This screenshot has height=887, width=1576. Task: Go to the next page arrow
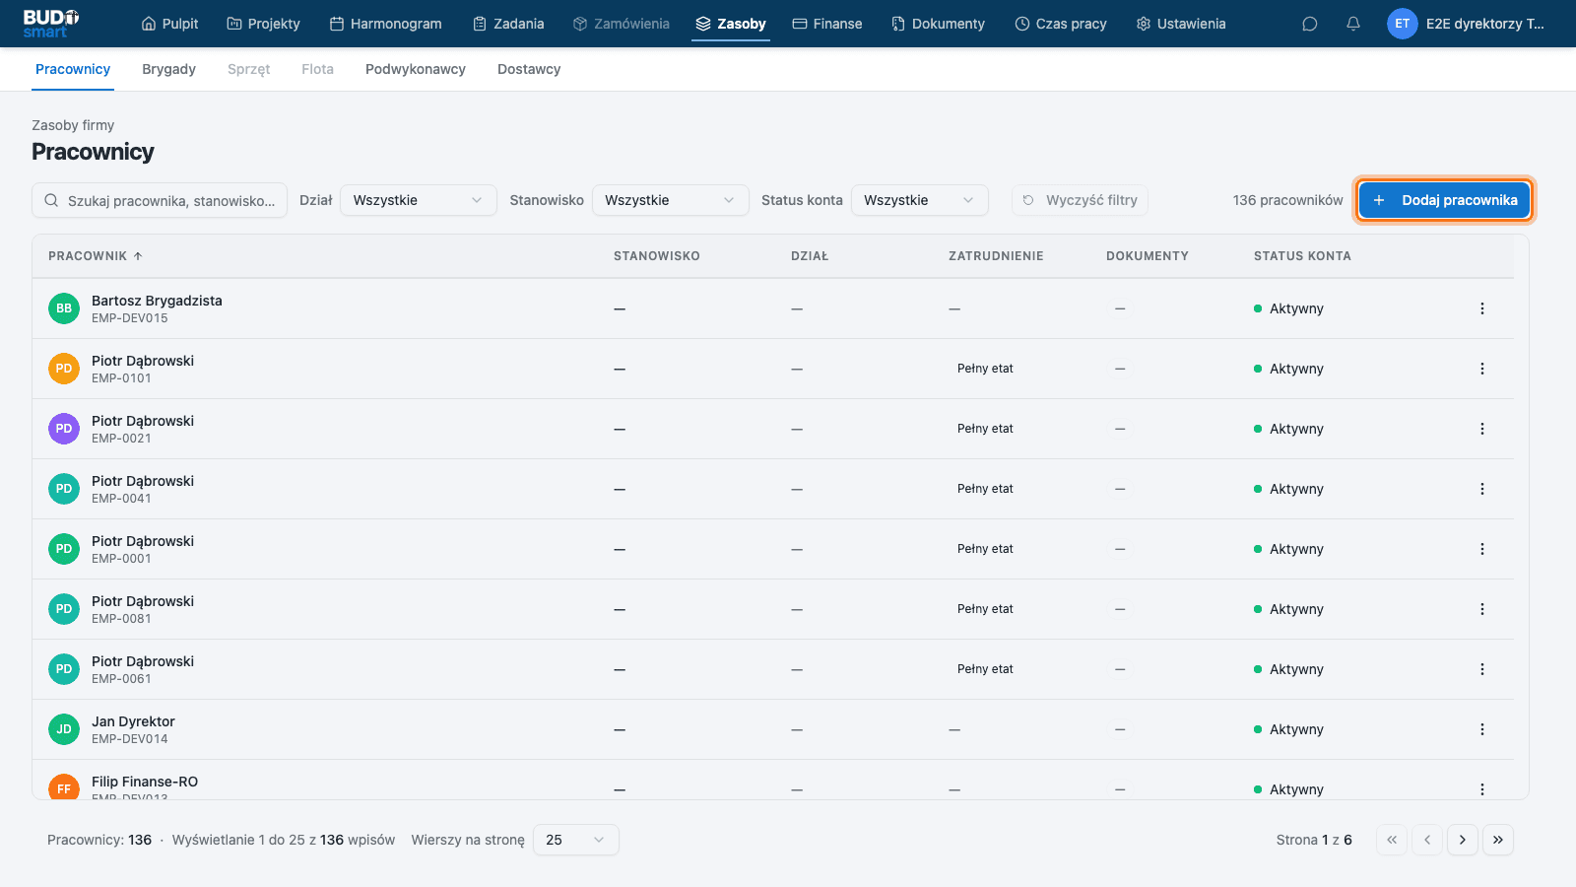pyautogui.click(x=1462, y=840)
